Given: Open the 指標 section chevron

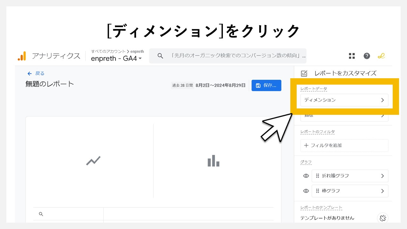Looking at the screenshot, I should [383, 115].
